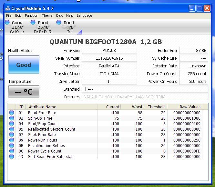
Task: Click the Reallocated Sectors Count status orb
Action: (12, 129)
